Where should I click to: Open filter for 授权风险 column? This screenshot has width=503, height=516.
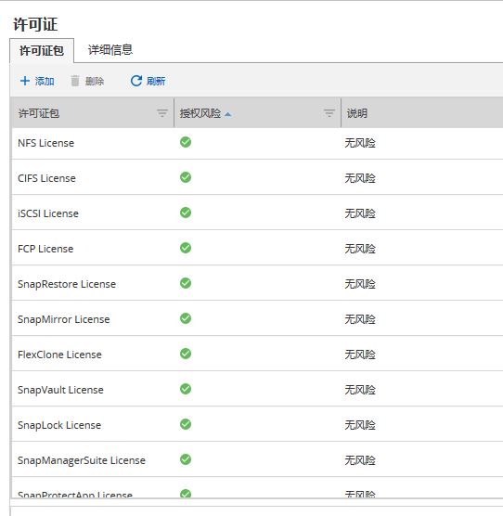click(329, 113)
